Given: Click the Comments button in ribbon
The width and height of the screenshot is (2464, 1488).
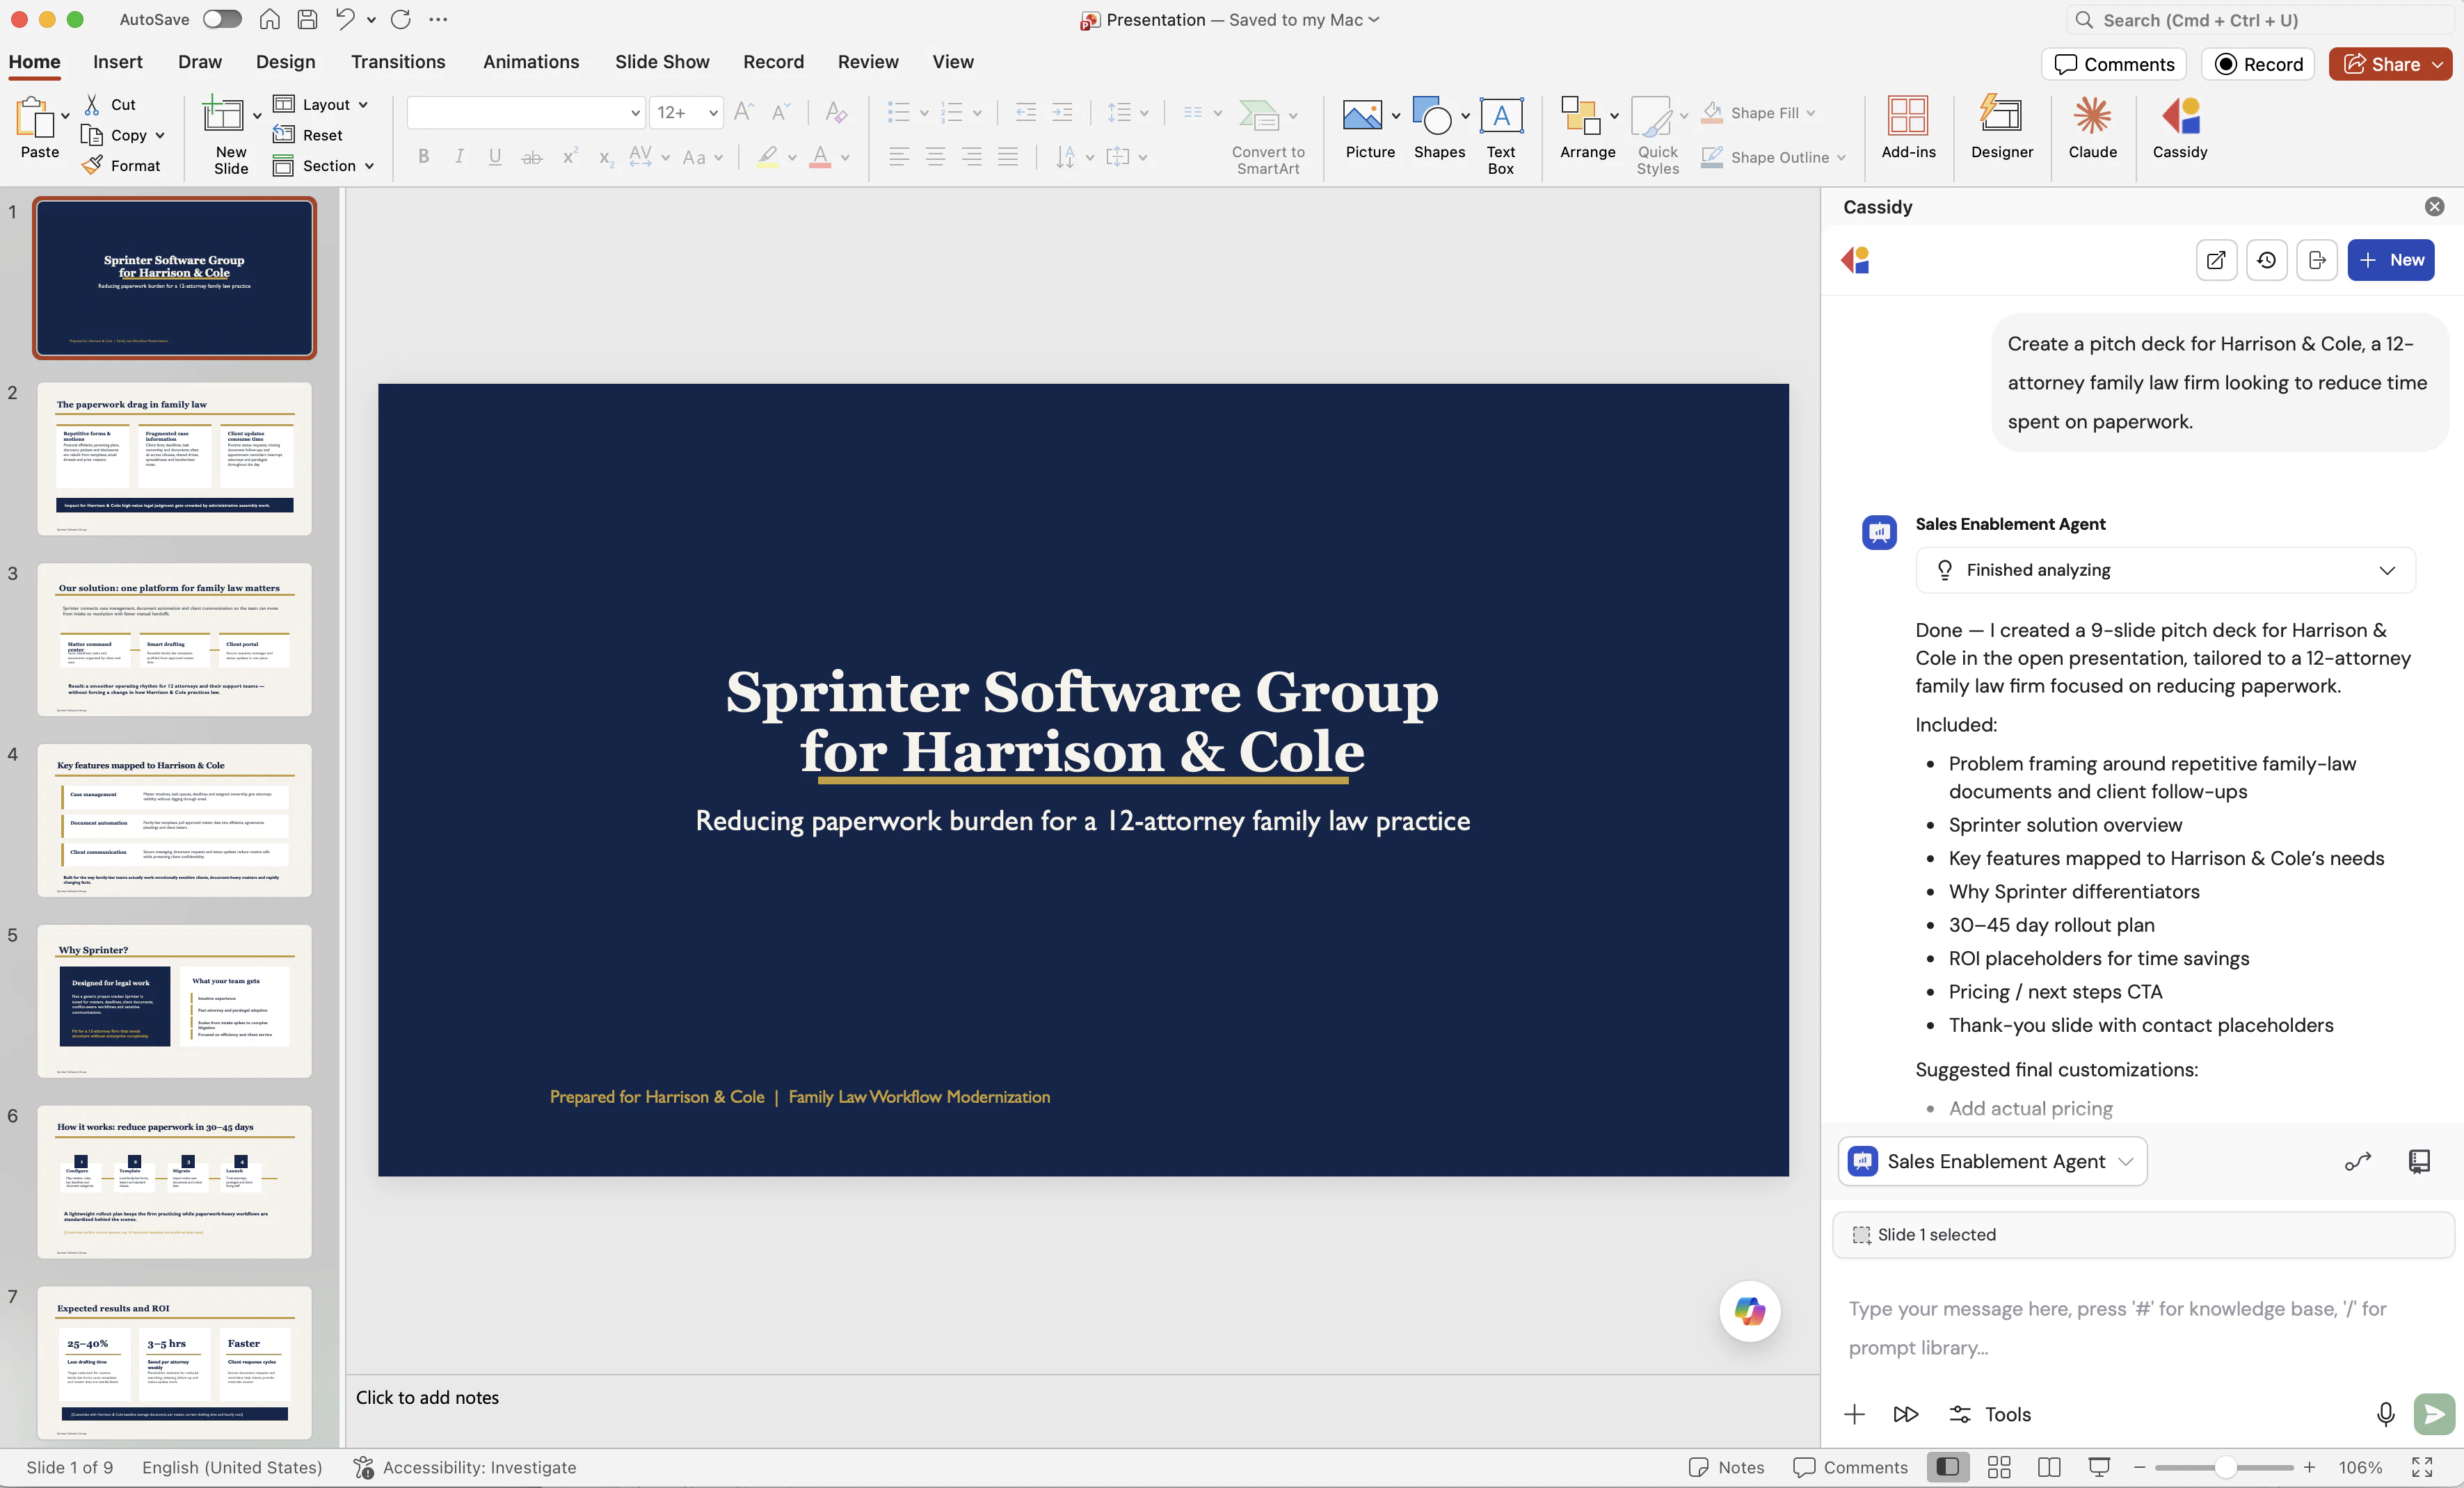Looking at the screenshot, I should 2114,64.
